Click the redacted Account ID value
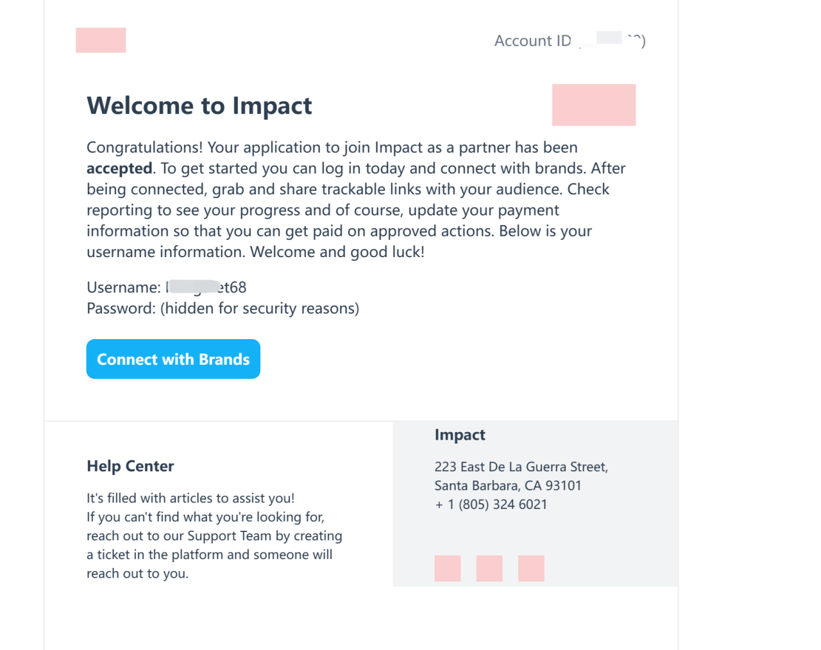Viewport: 821px width, 650px height. (x=609, y=38)
